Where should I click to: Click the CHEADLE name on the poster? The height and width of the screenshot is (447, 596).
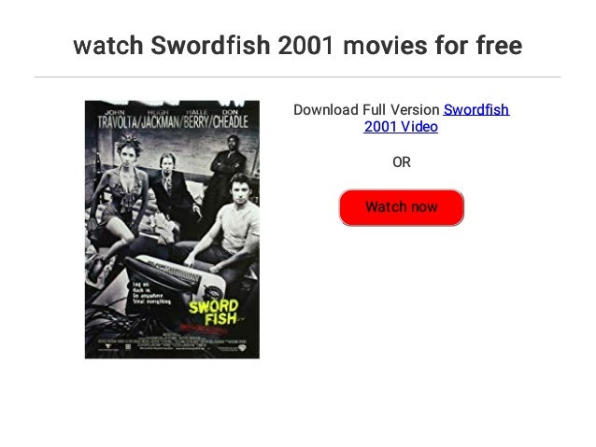coord(231,122)
